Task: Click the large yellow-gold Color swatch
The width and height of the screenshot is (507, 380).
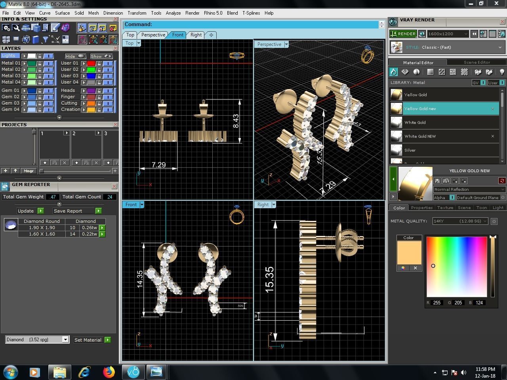Action: tap(409, 253)
